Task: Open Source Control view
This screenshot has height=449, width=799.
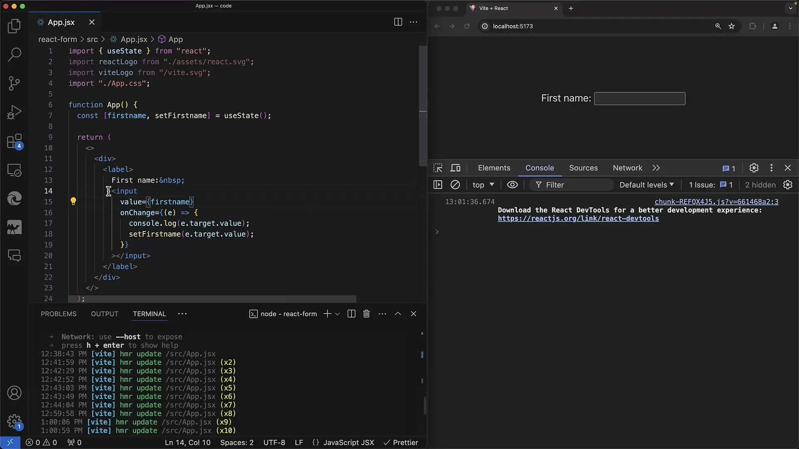Action: (x=14, y=83)
